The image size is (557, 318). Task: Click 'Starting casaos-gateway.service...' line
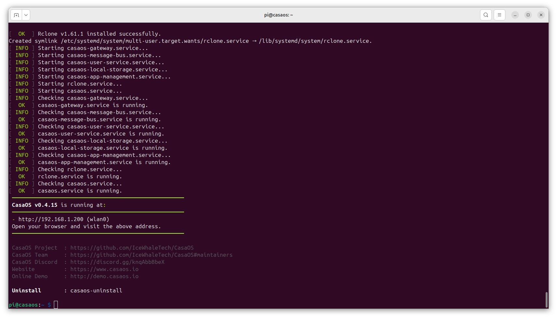tap(93, 48)
